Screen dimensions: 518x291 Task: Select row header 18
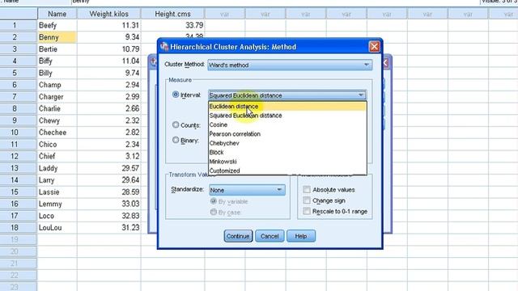pos(19,228)
